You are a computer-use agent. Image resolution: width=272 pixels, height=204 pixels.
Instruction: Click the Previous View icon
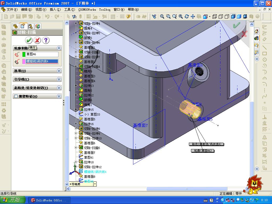pyautogui.click(x=154, y=16)
